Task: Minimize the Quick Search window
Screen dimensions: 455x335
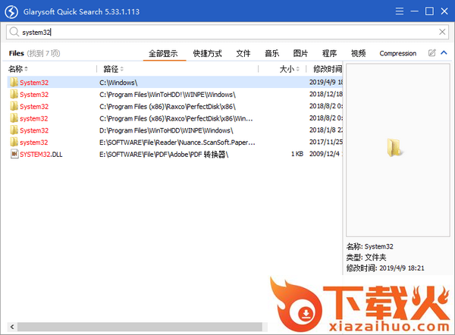Action: pyautogui.click(x=414, y=11)
